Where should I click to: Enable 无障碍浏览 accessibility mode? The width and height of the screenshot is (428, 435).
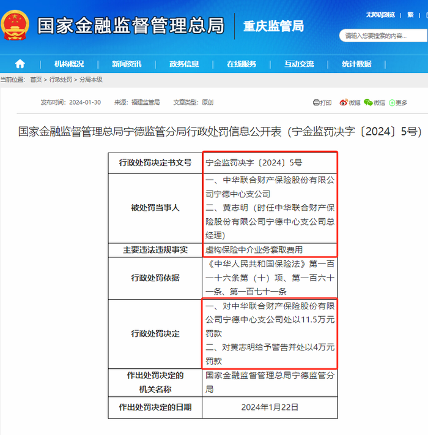381,14
